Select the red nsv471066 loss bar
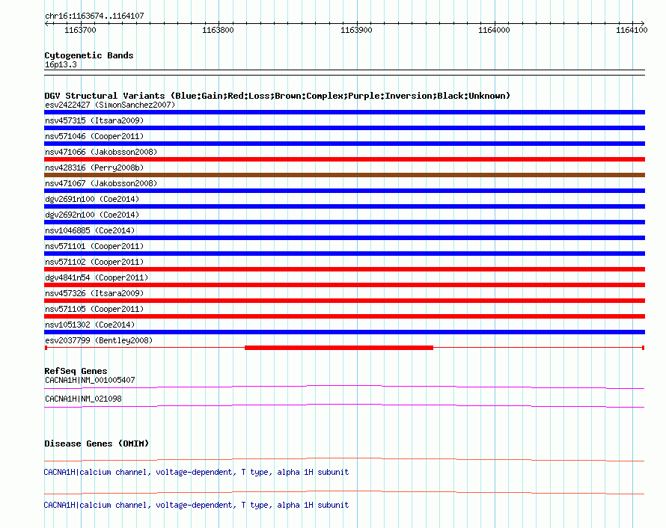Viewport: 666px width, 528px height. 344,159
